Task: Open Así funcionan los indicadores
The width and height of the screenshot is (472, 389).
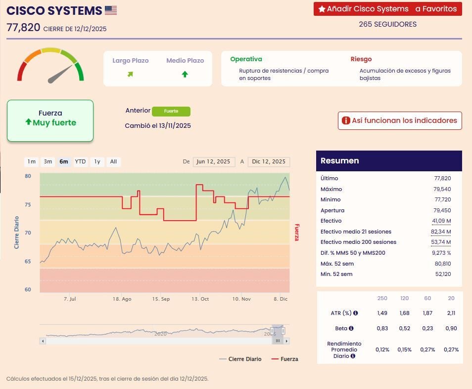Action: tap(400, 120)
